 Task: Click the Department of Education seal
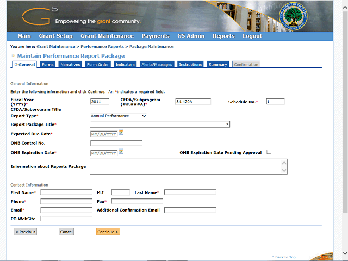(293, 16)
